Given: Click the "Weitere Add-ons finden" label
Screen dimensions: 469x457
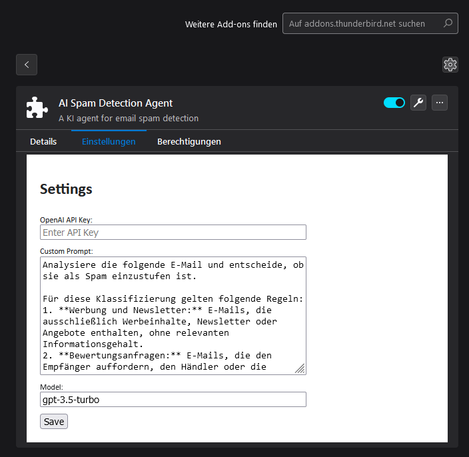Looking at the screenshot, I should click(x=231, y=24).
